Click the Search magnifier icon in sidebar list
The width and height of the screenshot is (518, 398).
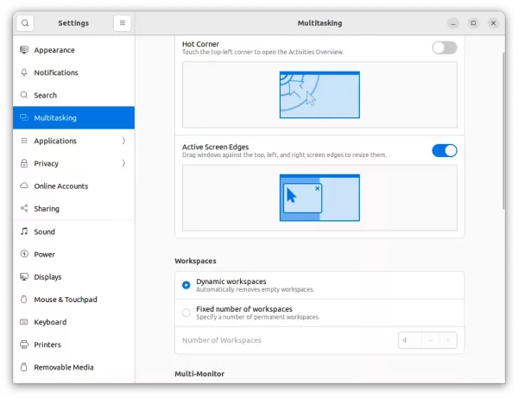tap(24, 95)
